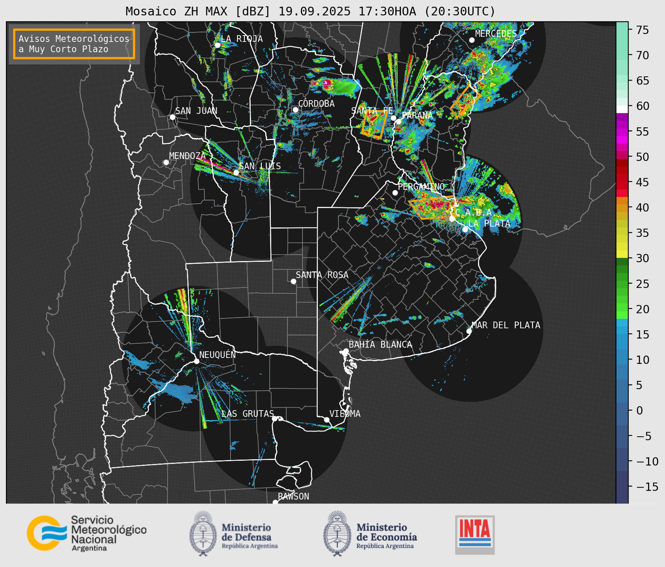Click the LA RIOJA city marker dot
The width and height of the screenshot is (665, 567).
[x=218, y=45]
